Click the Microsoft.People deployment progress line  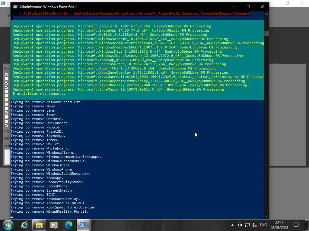click(x=112, y=26)
